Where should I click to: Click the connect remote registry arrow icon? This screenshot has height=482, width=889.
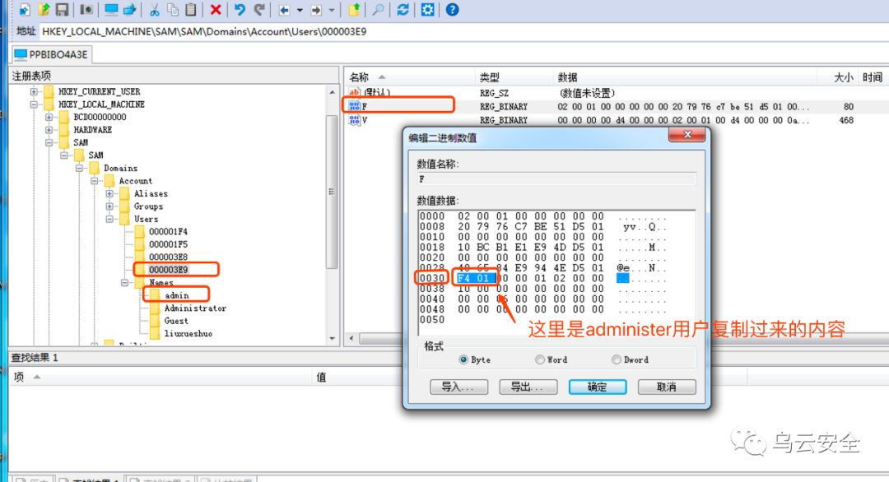click(130, 10)
